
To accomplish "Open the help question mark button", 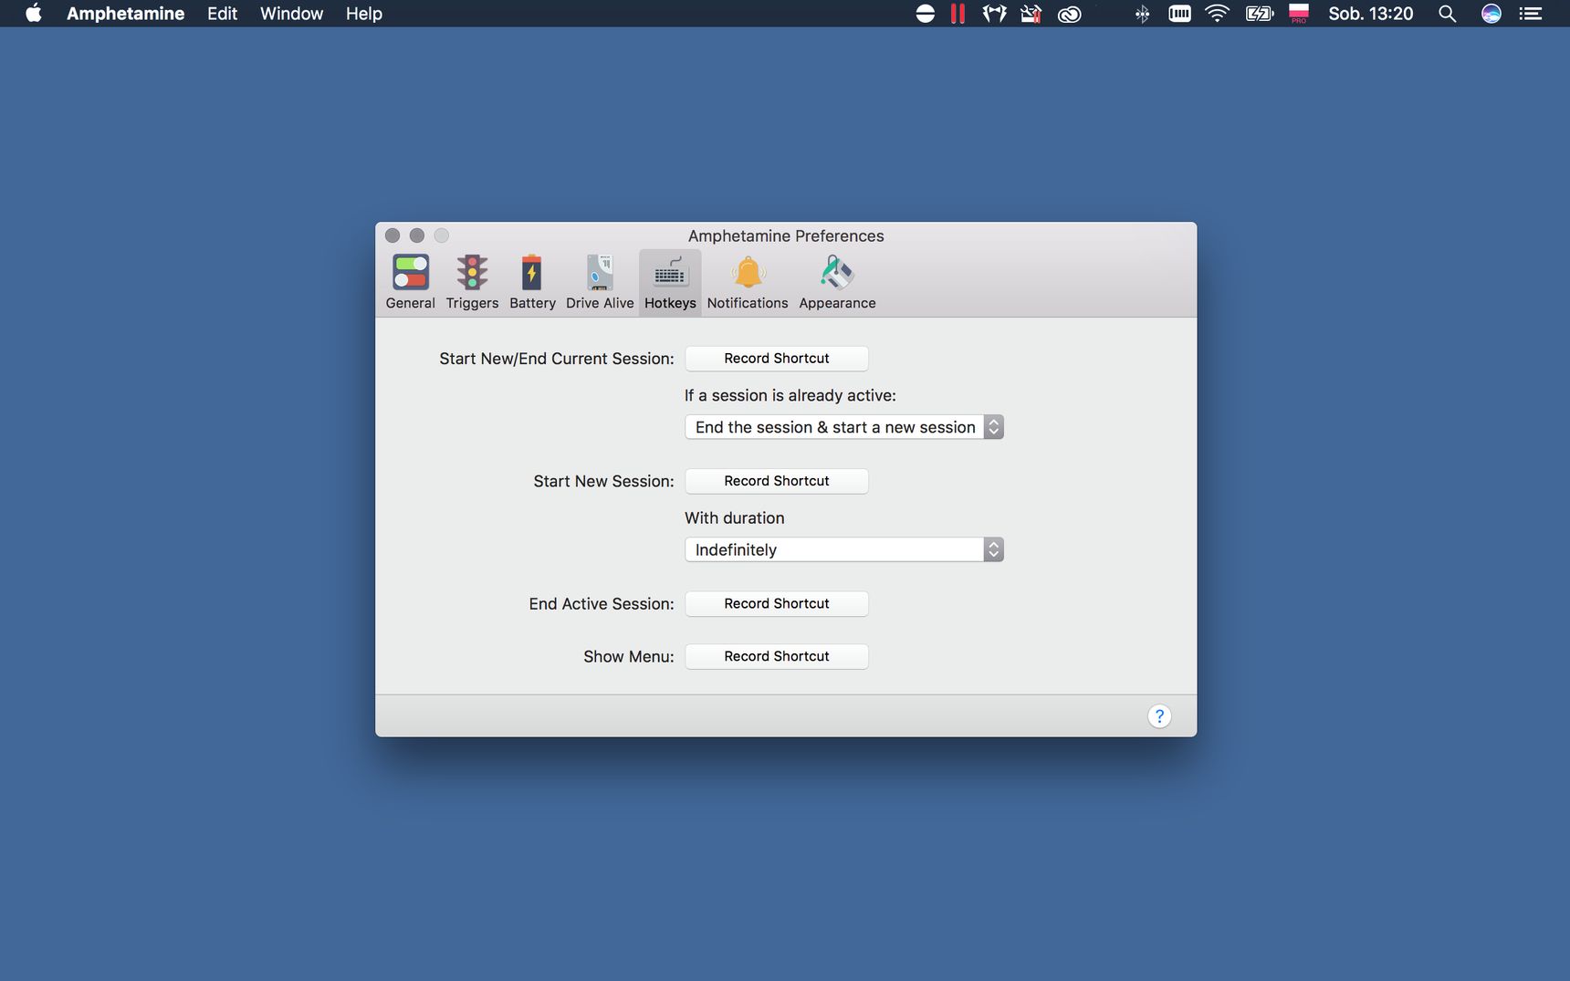I will tap(1159, 716).
